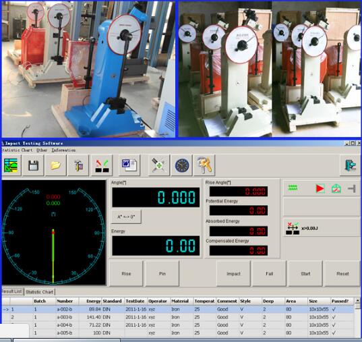Viewport: 362px width, 342px height.
Task: Click the Energy display reading 0.00
Action: [156, 246]
